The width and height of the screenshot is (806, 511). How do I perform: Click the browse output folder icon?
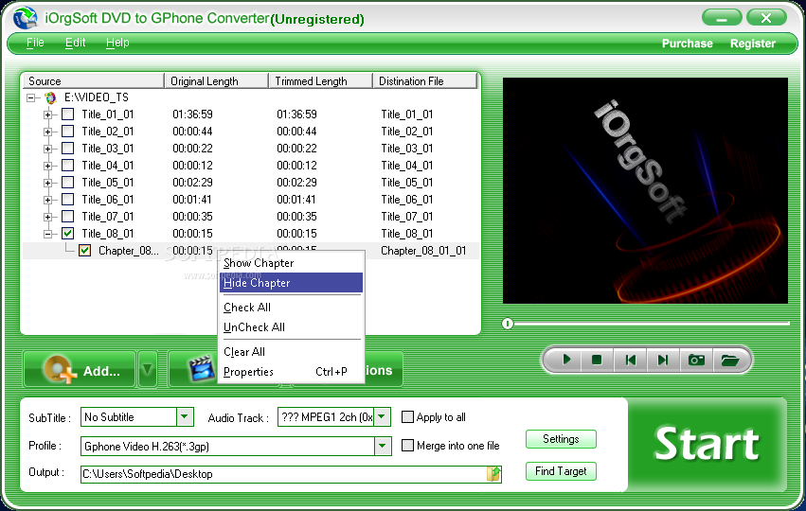493,473
